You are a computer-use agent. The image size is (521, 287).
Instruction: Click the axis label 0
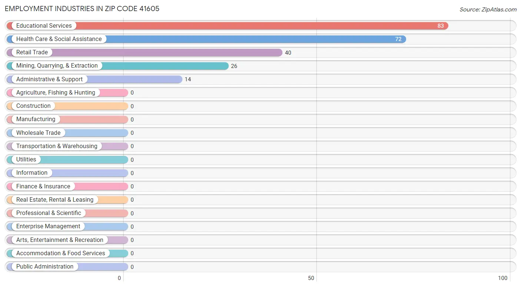pos(119,278)
